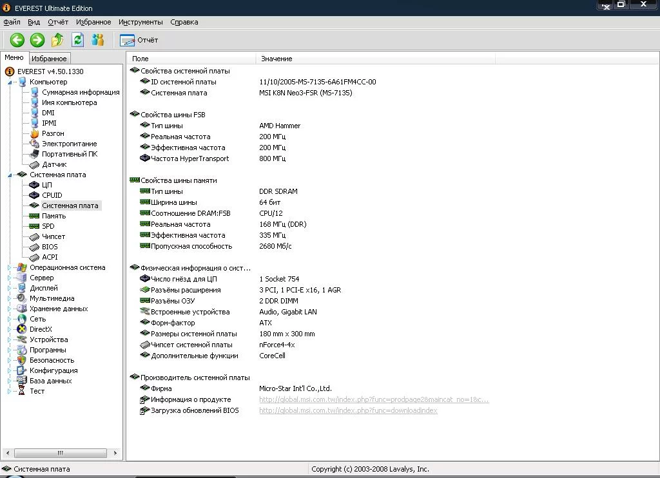
Task: Click the Операционная система Windows icon
Action: click(x=22, y=267)
